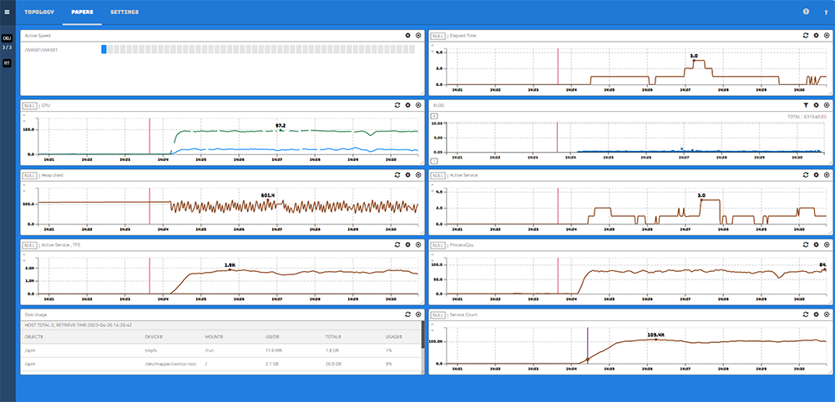Refresh the Active Service chart
The height and width of the screenshot is (402, 835).
click(806, 174)
